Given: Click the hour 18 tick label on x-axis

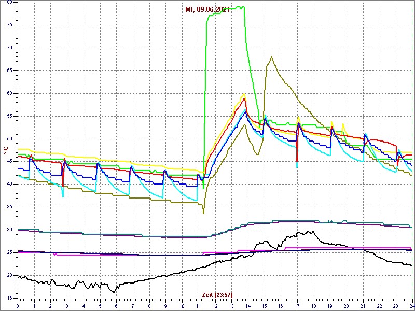Looking at the screenshot, I should point(313,306).
